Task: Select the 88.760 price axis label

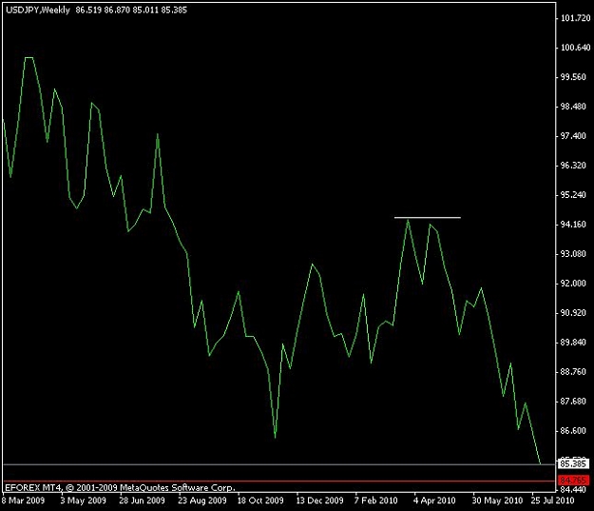Action: click(x=575, y=372)
